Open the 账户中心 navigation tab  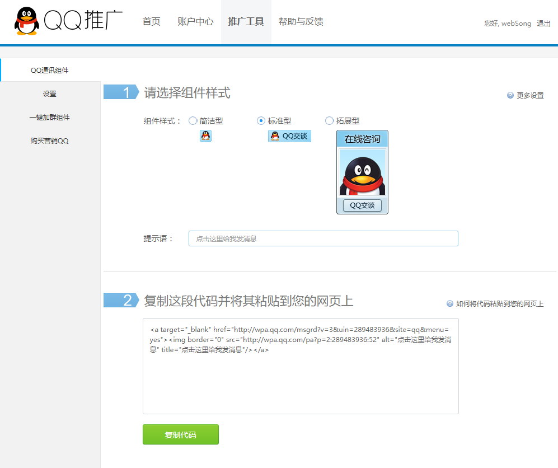coord(195,22)
